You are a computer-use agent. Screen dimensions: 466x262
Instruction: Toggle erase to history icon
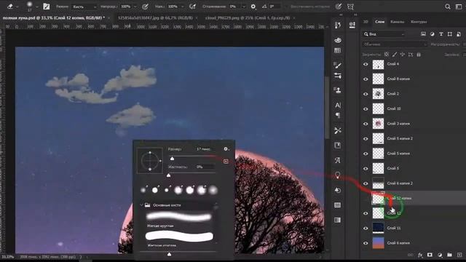[x=338, y=7]
